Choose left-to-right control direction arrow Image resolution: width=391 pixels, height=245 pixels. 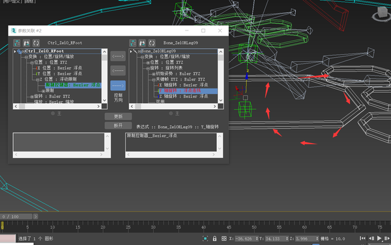pos(118,86)
